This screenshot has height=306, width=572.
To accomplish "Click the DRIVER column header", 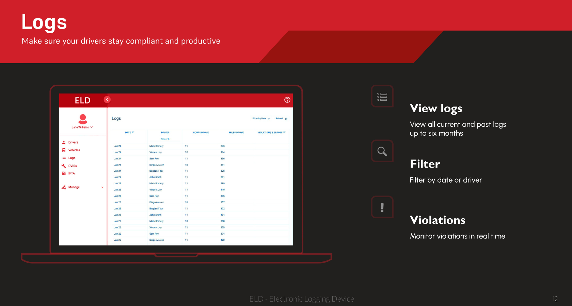I will (165, 133).
